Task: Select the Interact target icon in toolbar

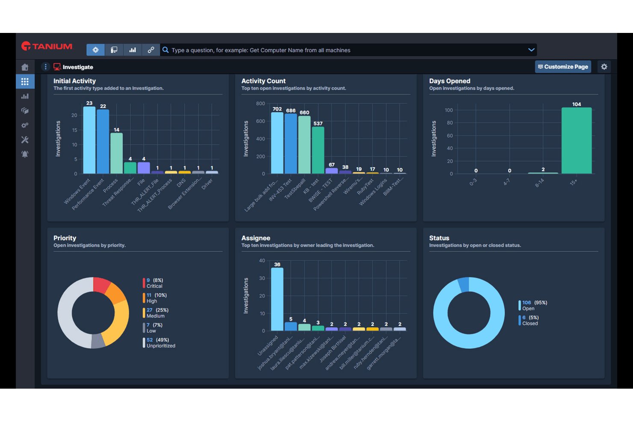Action: click(95, 50)
